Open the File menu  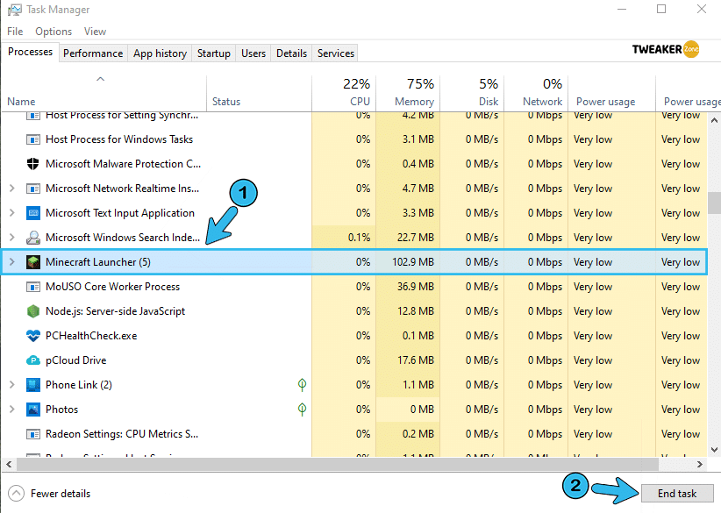click(15, 32)
